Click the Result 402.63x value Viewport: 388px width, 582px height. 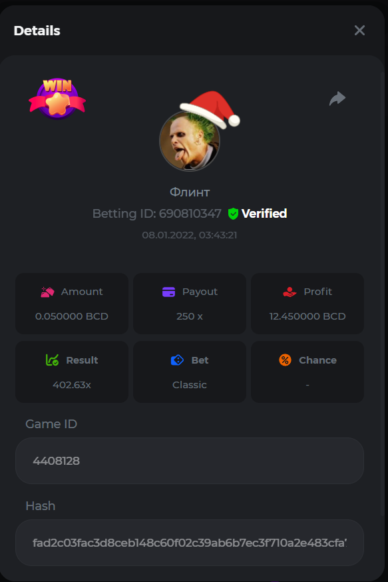pos(72,385)
